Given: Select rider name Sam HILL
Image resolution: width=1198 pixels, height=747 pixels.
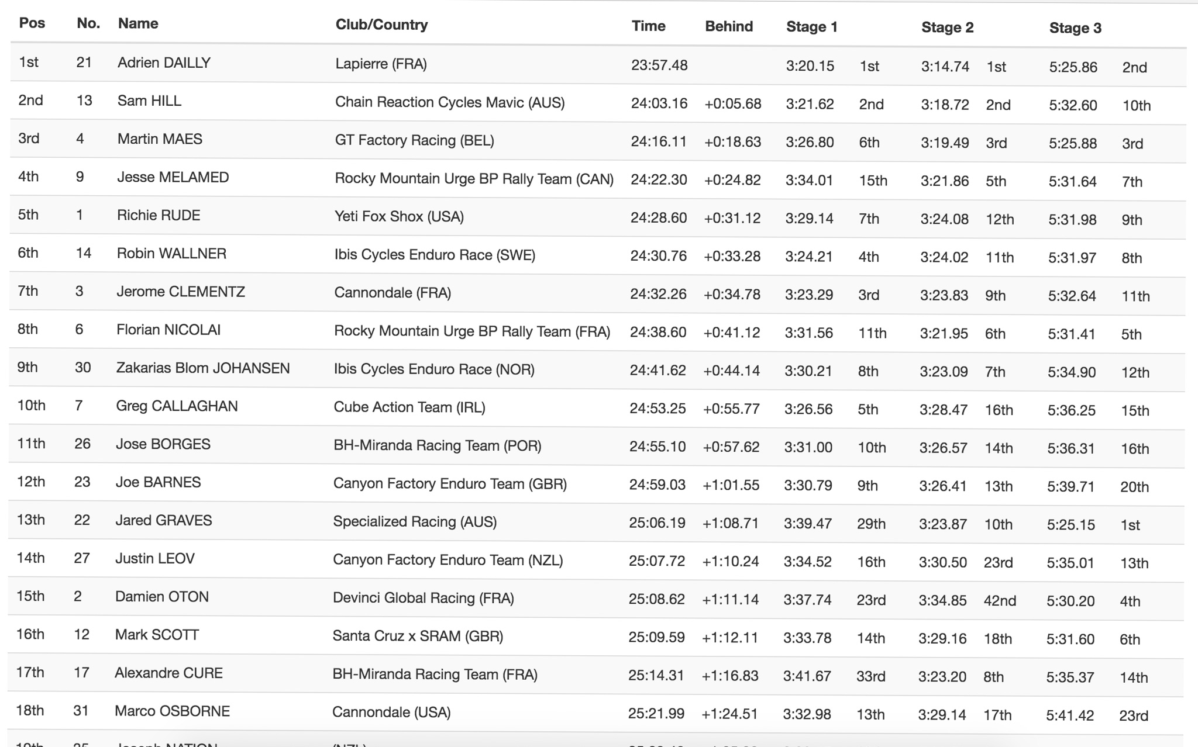Looking at the screenshot, I should pyautogui.click(x=149, y=101).
